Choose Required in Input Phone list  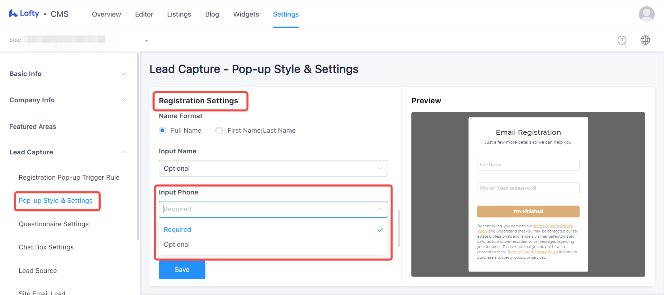point(177,229)
